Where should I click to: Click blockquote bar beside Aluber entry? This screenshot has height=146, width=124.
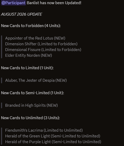tap(2, 80)
